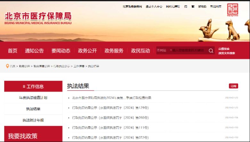The height and width of the screenshot is (142, 250).
Task: Click the search magnifier icon
Action: 211,50
